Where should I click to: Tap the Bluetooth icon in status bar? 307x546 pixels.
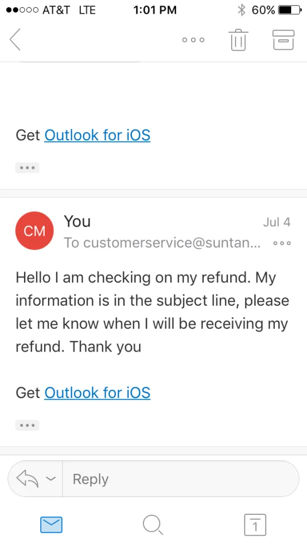pos(241,10)
